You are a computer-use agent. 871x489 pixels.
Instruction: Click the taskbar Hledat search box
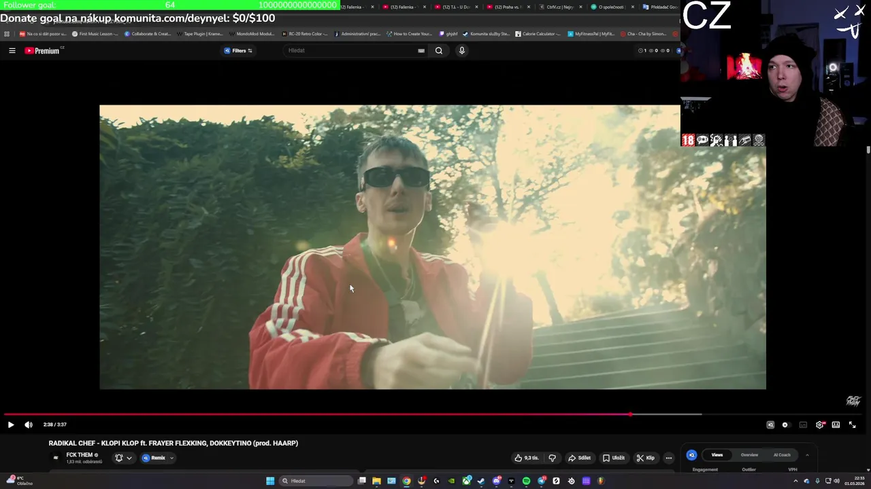click(315, 481)
